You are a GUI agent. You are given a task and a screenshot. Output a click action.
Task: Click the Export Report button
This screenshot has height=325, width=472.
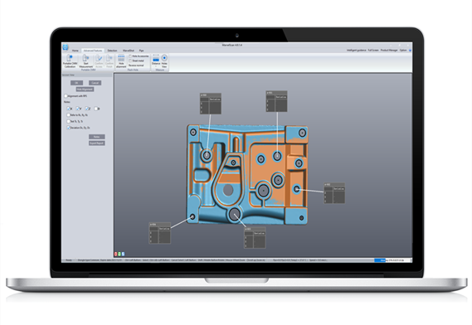click(x=96, y=143)
